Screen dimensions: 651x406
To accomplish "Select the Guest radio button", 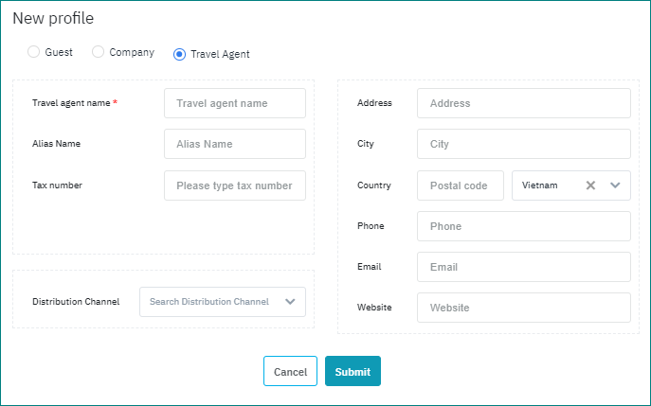I will (x=34, y=52).
